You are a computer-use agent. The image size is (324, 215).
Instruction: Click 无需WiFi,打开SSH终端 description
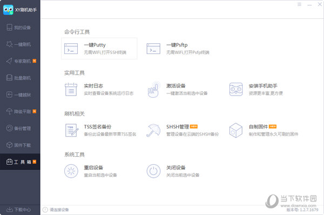[105, 52]
